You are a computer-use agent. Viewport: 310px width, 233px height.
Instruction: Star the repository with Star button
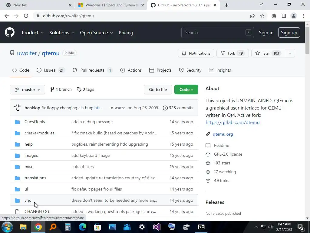(268, 53)
